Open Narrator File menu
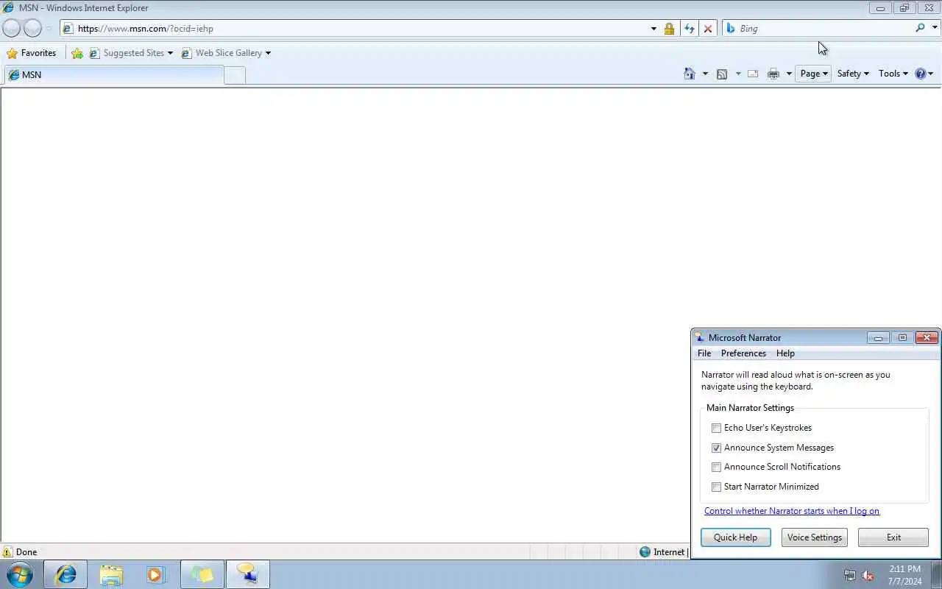Image resolution: width=942 pixels, height=589 pixels. (704, 353)
